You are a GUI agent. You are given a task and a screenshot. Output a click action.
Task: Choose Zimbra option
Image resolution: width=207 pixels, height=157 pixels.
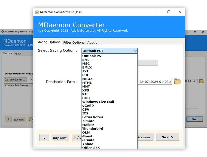[x=109, y=121]
